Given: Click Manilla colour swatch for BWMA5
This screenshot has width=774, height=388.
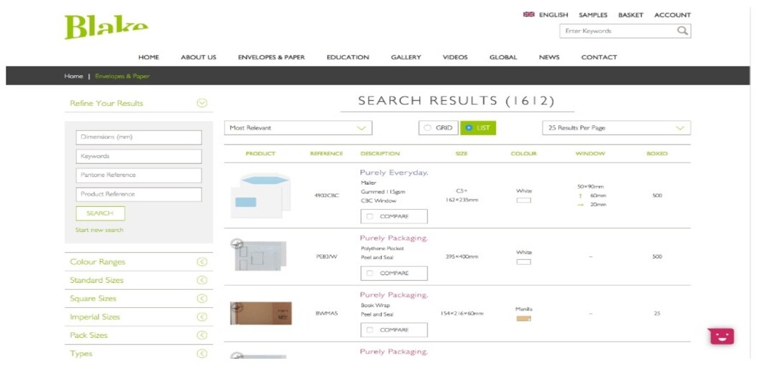Looking at the screenshot, I should 524,319.
